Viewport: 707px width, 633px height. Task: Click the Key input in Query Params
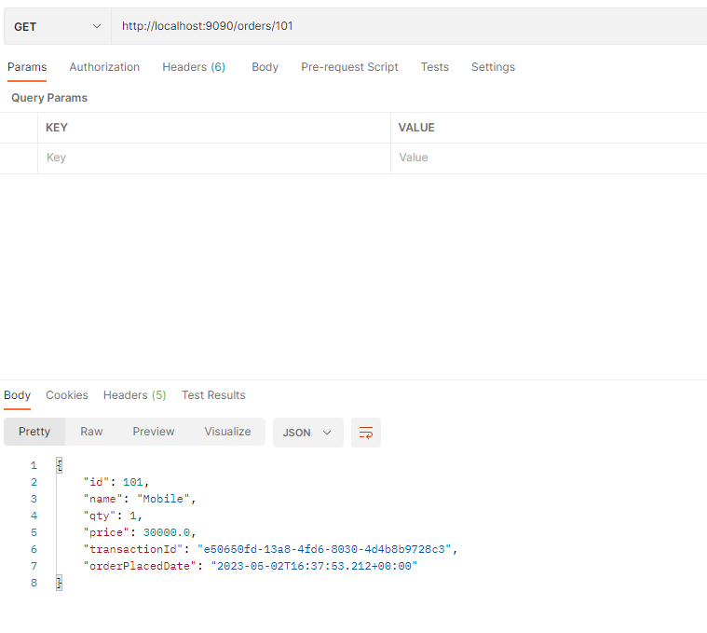[x=214, y=158]
